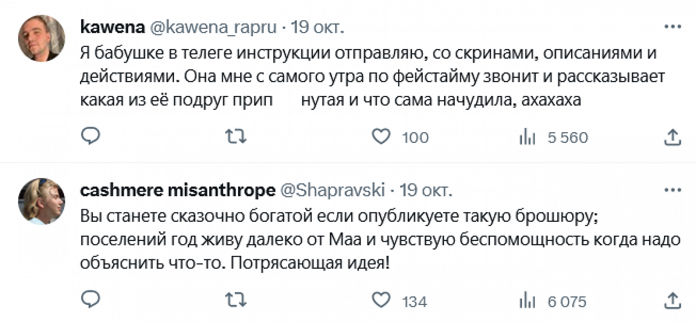Like the tweet with 134 likes
Image resolution: width=696 pixels, height=322 pixels.
point(381,301)
